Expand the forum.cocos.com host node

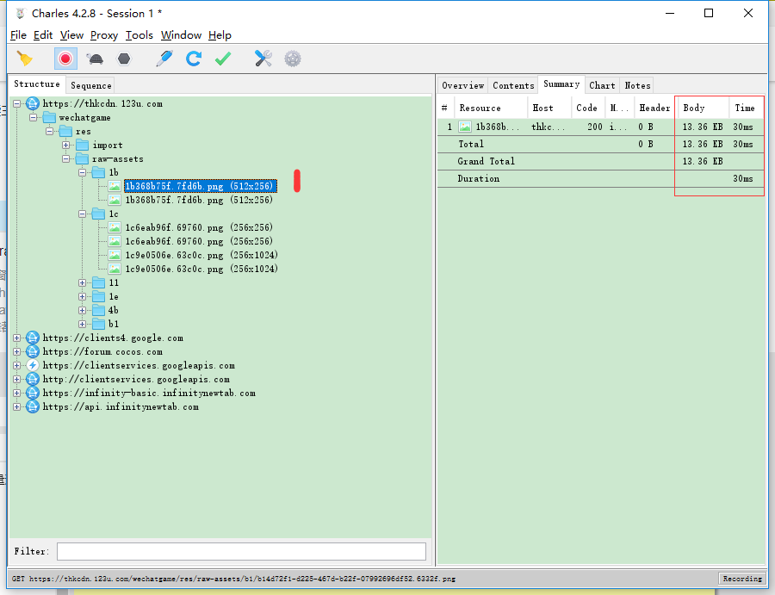pyautogui.click(x=17, y=352)
